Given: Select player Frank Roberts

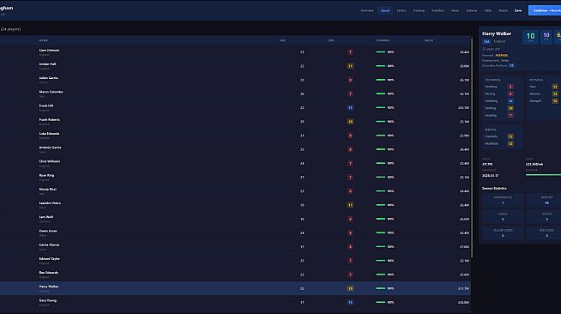Looking at the screenshot, I should [50, 120].
